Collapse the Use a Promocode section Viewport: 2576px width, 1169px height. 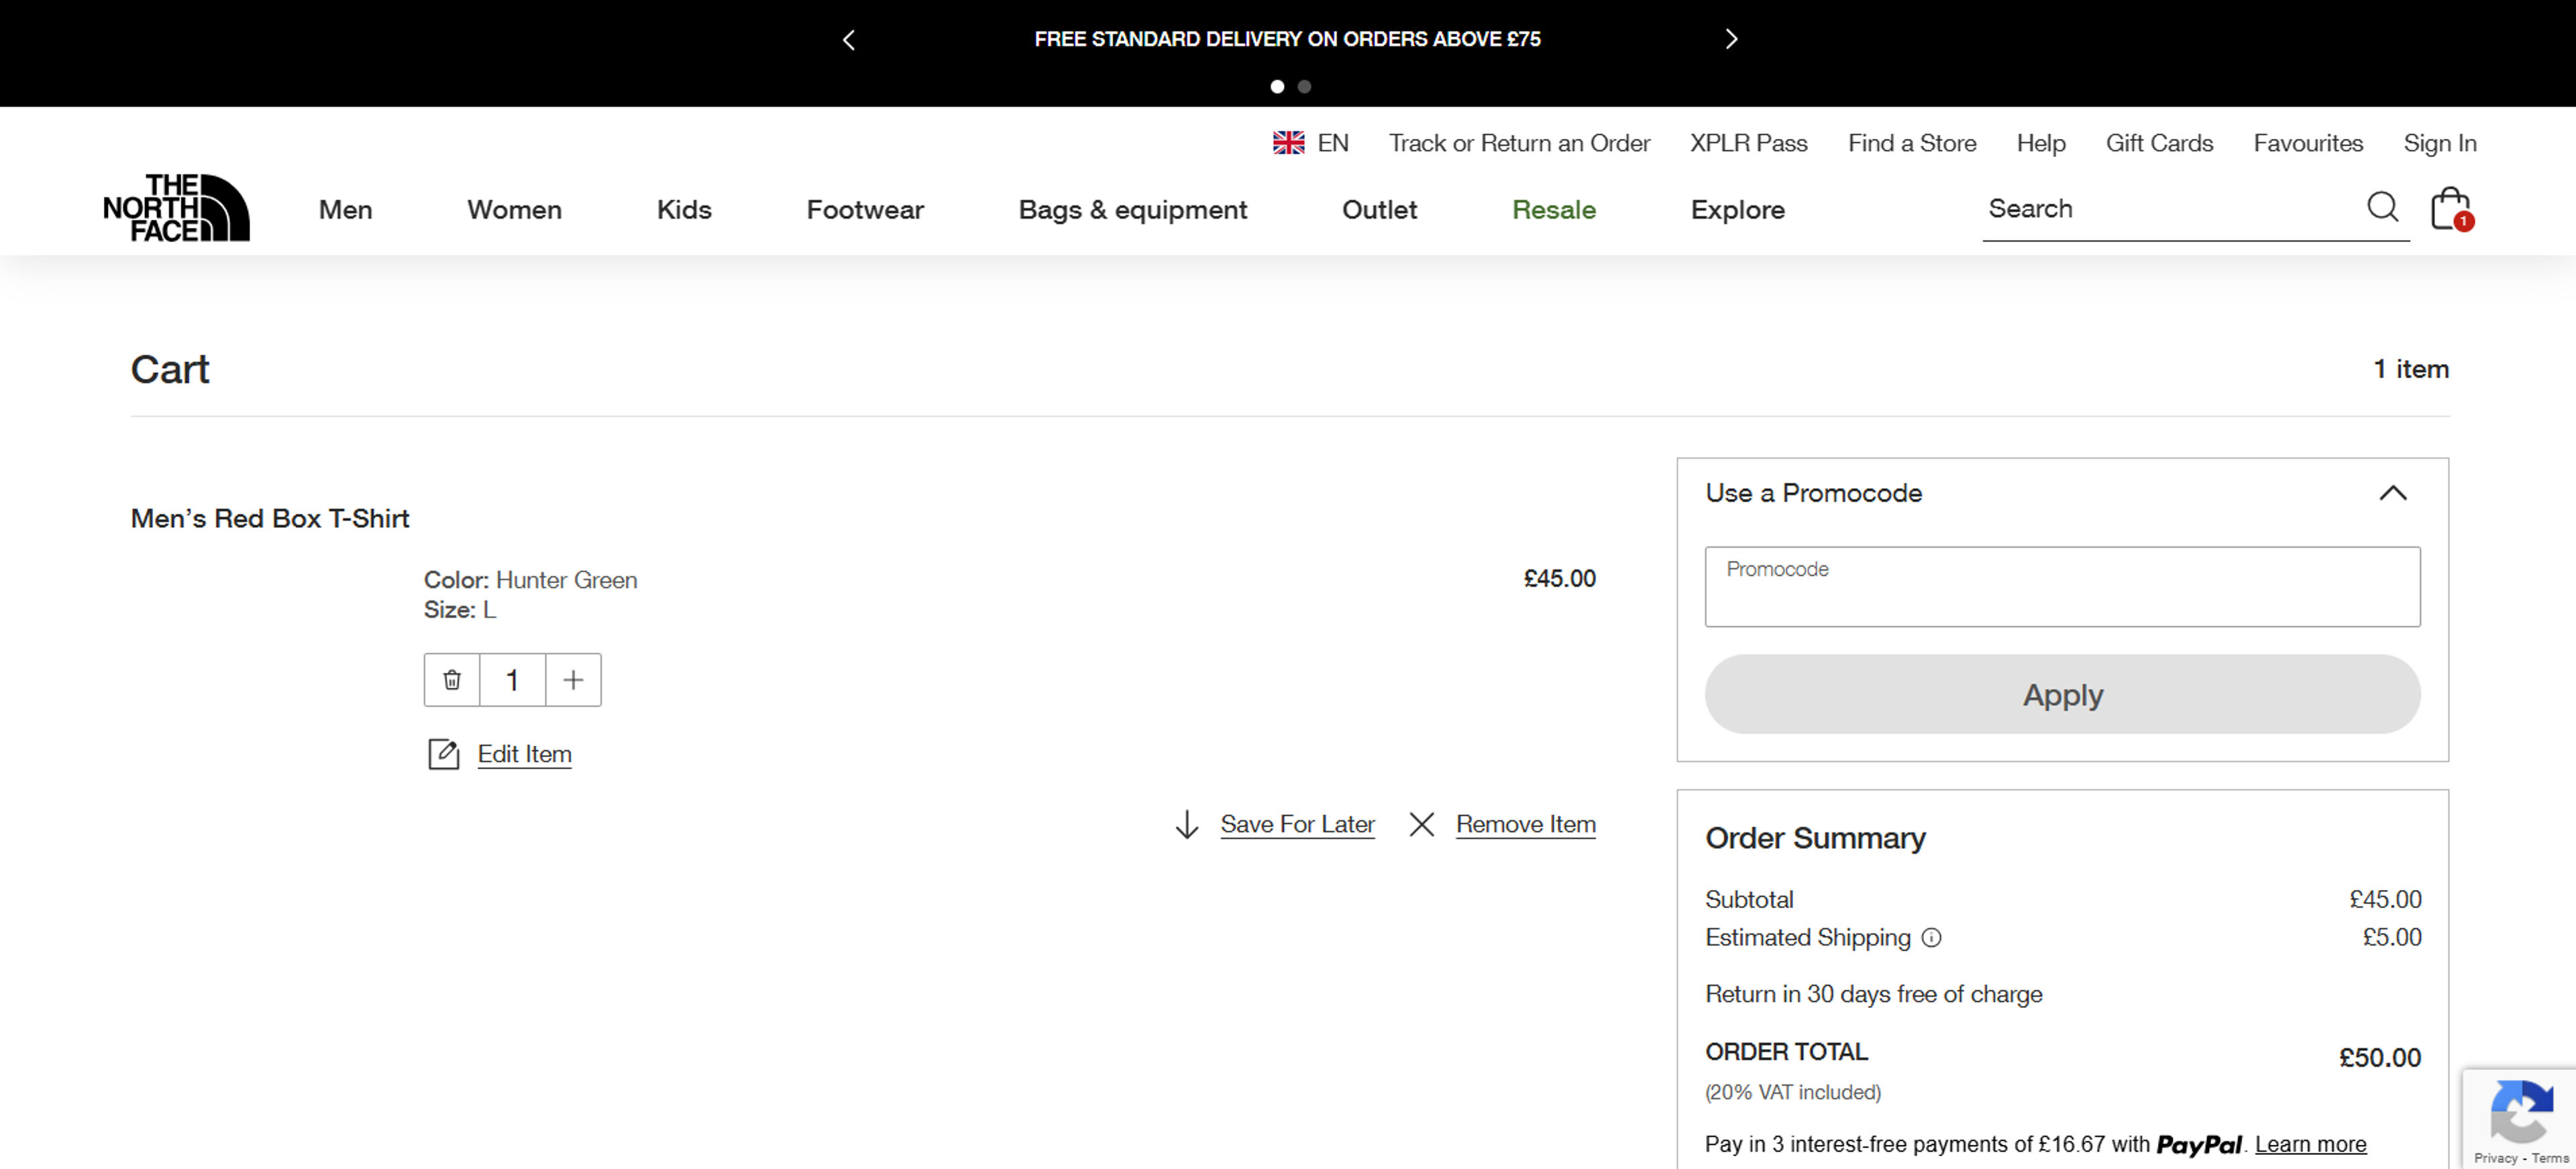click(x=2392, y=493)
